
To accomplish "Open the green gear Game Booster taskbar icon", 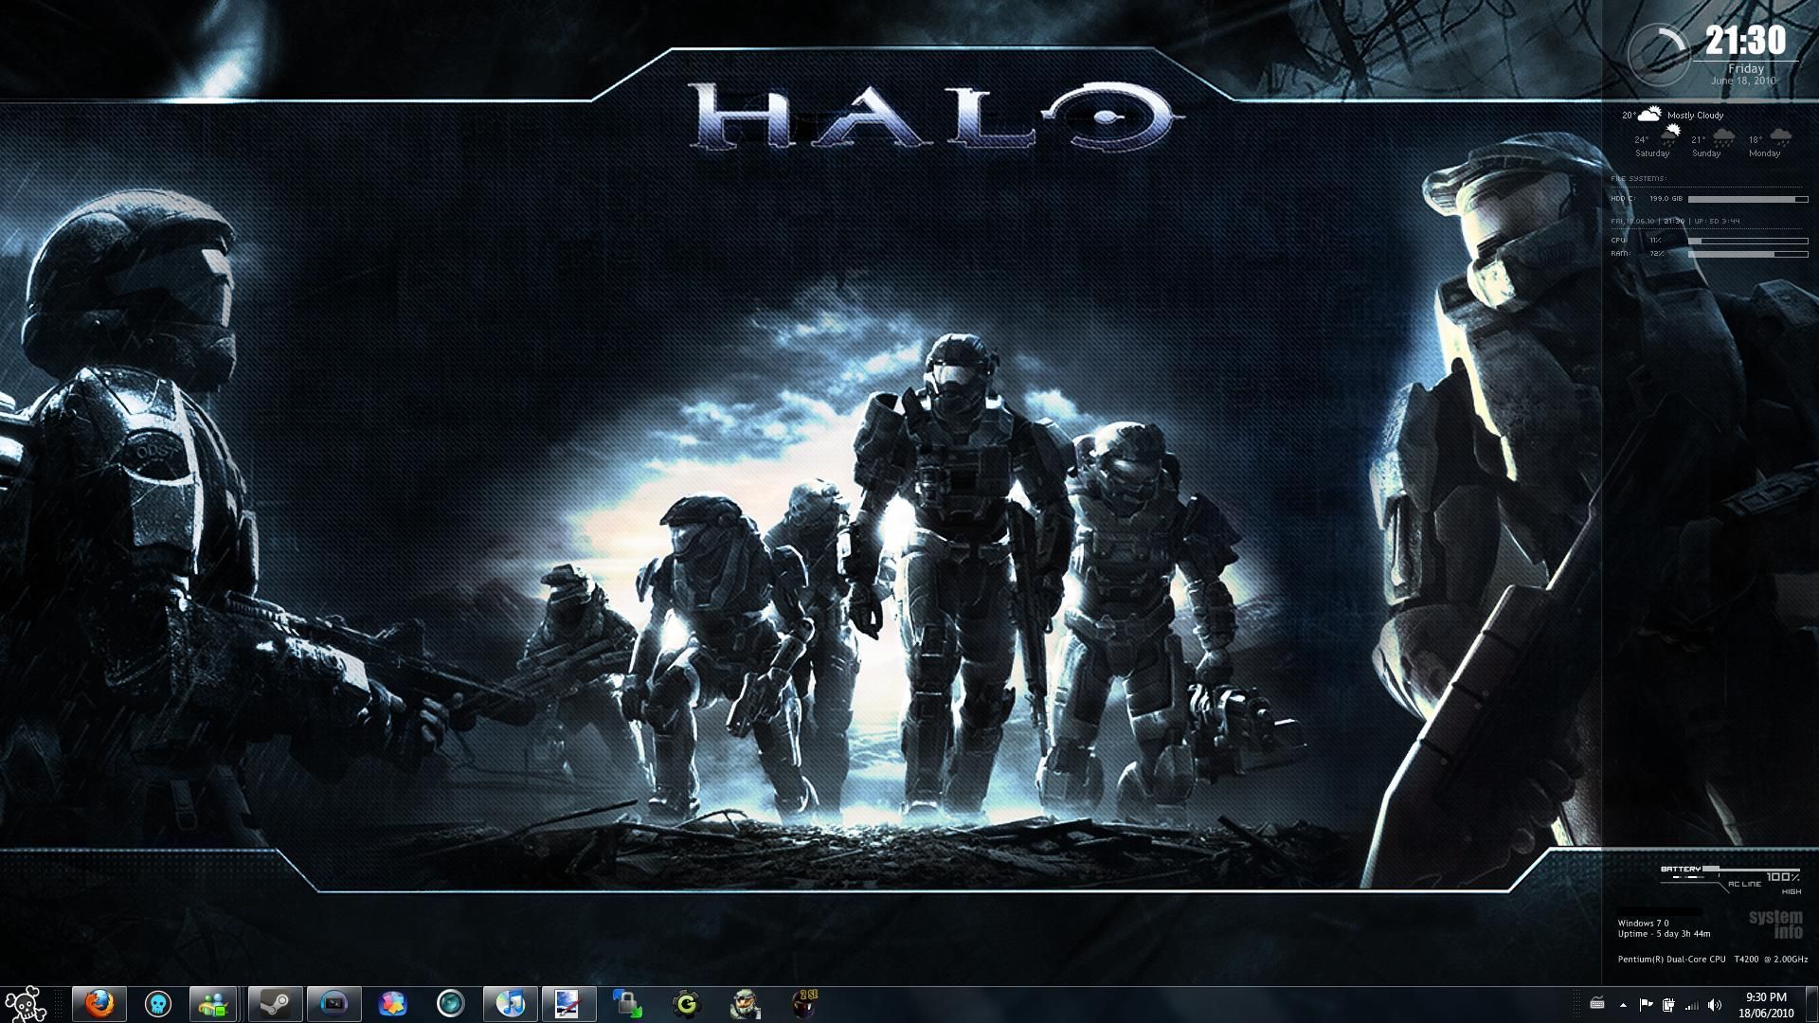I will pos(687,1002).
